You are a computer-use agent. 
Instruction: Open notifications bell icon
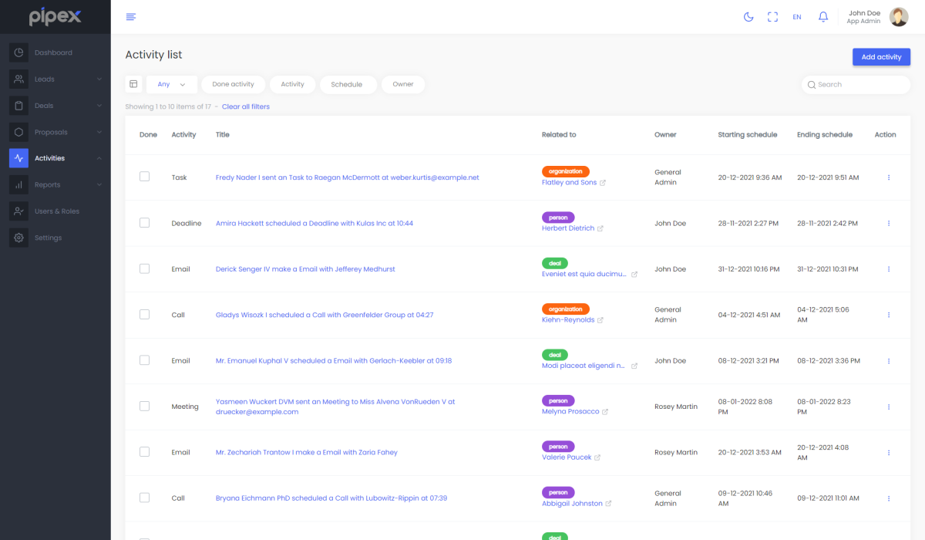(x=823, y=17)
